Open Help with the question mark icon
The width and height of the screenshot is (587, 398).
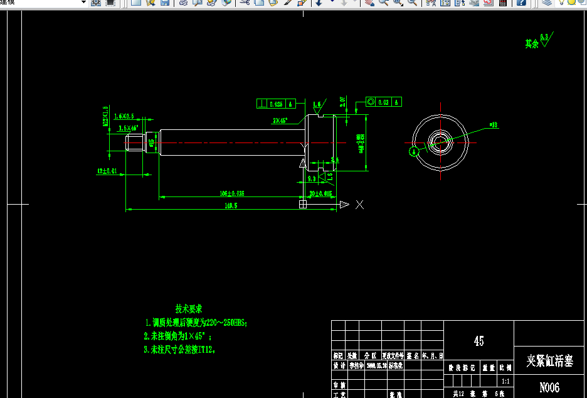pyautogui.click(x=521, y=3)
